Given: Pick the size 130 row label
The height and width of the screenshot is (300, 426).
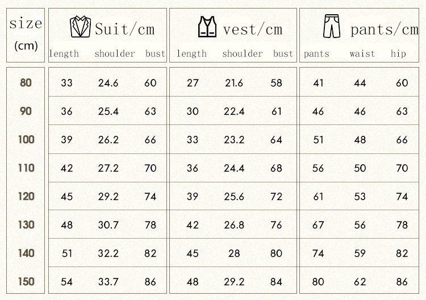Looking at the screenshot, I should (x=26, y=224).
